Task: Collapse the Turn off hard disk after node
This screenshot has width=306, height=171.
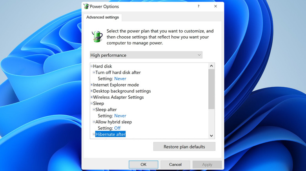Action: (x=94, y=72)
